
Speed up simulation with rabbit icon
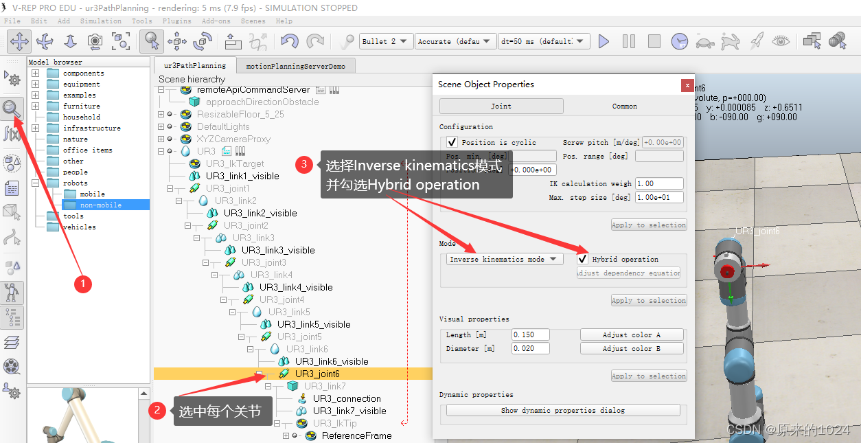[731, 41]
